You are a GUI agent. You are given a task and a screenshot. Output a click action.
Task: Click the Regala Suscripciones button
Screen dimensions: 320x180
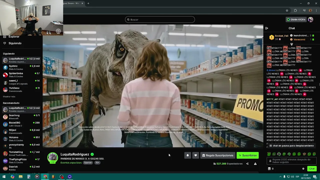point(218,155)
